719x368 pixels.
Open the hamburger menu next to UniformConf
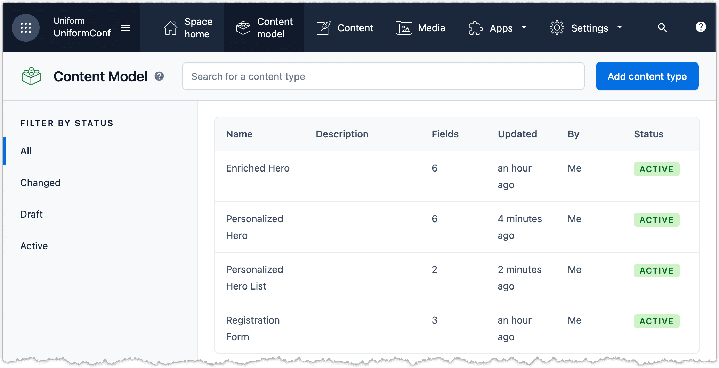126,28
